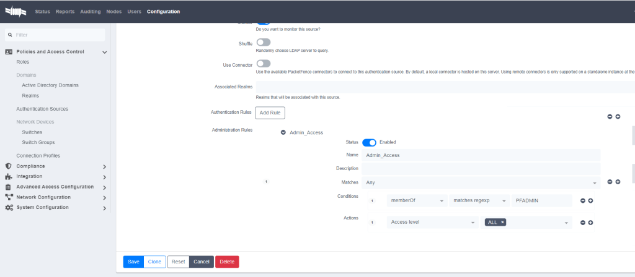The width and height of the screenshot is (635, 277).
Task: Open the Auditing top menu
Action: coord(91,12)
